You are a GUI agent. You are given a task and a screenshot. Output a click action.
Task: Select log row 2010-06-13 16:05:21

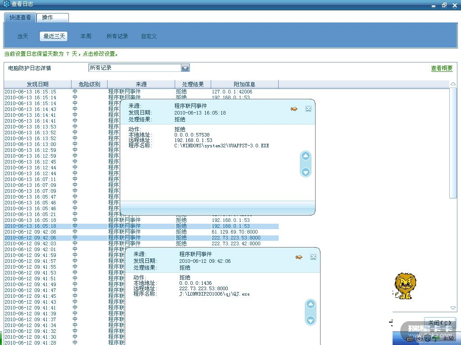pos(62,214)
